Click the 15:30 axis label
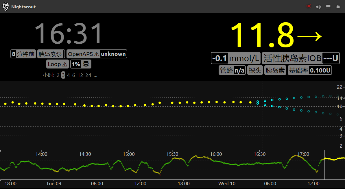345x189 pixels. (x=172, y=154)
